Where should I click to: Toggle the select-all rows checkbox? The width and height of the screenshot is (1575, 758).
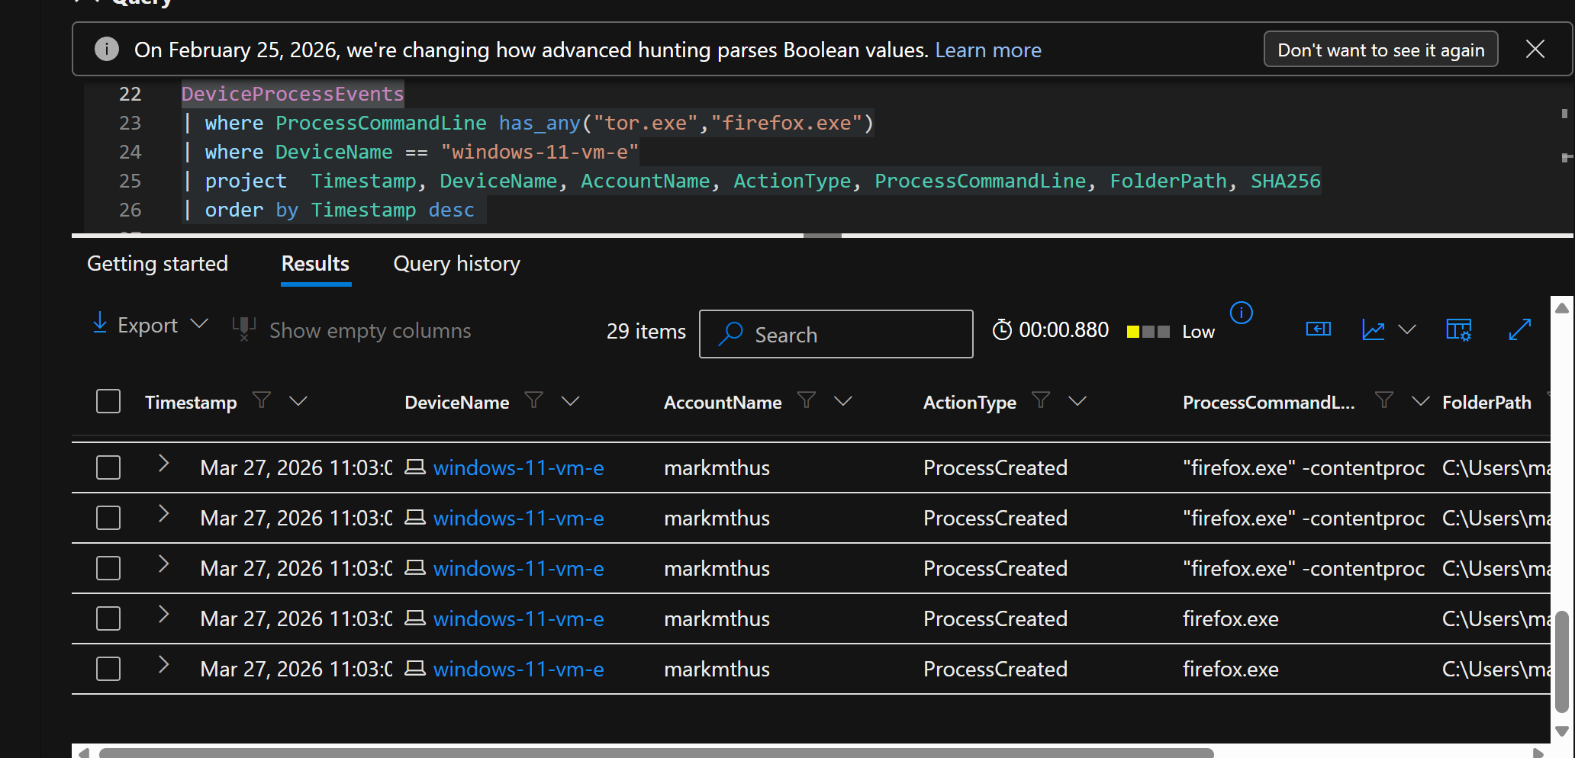click(x=108, y=401)
